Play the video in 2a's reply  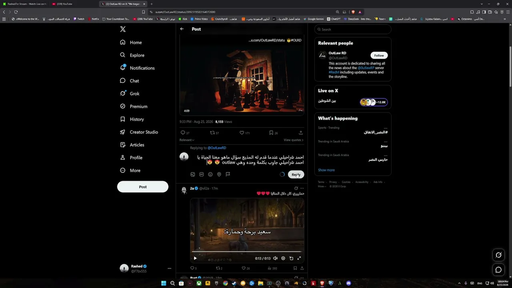[x=195, y=258]
